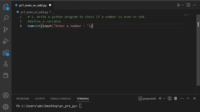The height and width of the screenshot is (112, 200).
Task: Switch to the DEBUG CONSOLE tab
Action: pyautogui.click(x=61, y=99)
